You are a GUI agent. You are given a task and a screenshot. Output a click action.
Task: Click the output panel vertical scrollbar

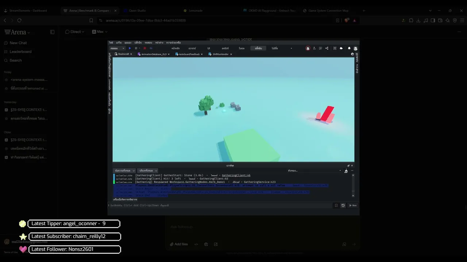(353, 185)
